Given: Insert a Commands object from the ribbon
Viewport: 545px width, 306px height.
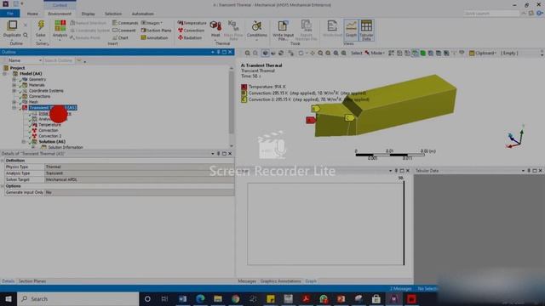Looking at the screenshot, I should click(125, 23).
